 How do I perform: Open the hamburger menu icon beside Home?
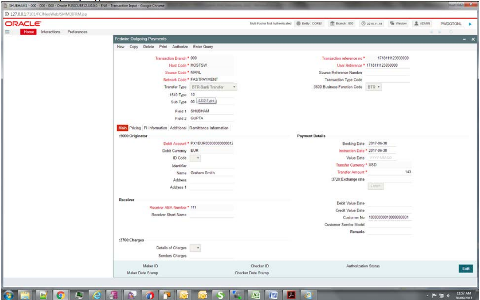[x=7, y=32]
